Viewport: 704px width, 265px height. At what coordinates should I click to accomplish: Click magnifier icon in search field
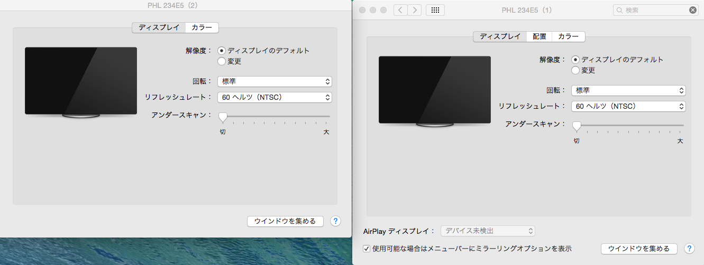coord(619,10)
